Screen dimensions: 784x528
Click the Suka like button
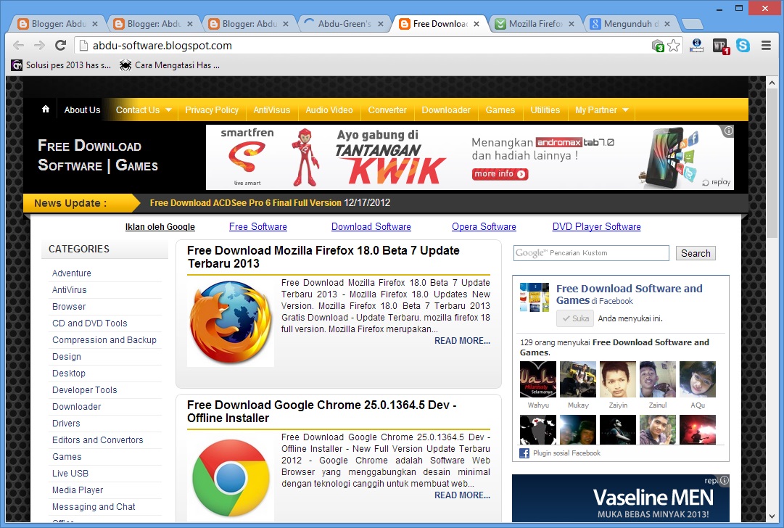click(x=575, y=318)
